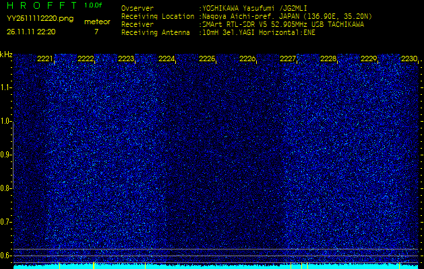Click yellow meteor marker below the 2222 tick
This screenshot has height=269, width=424.
tap(93, 266)
